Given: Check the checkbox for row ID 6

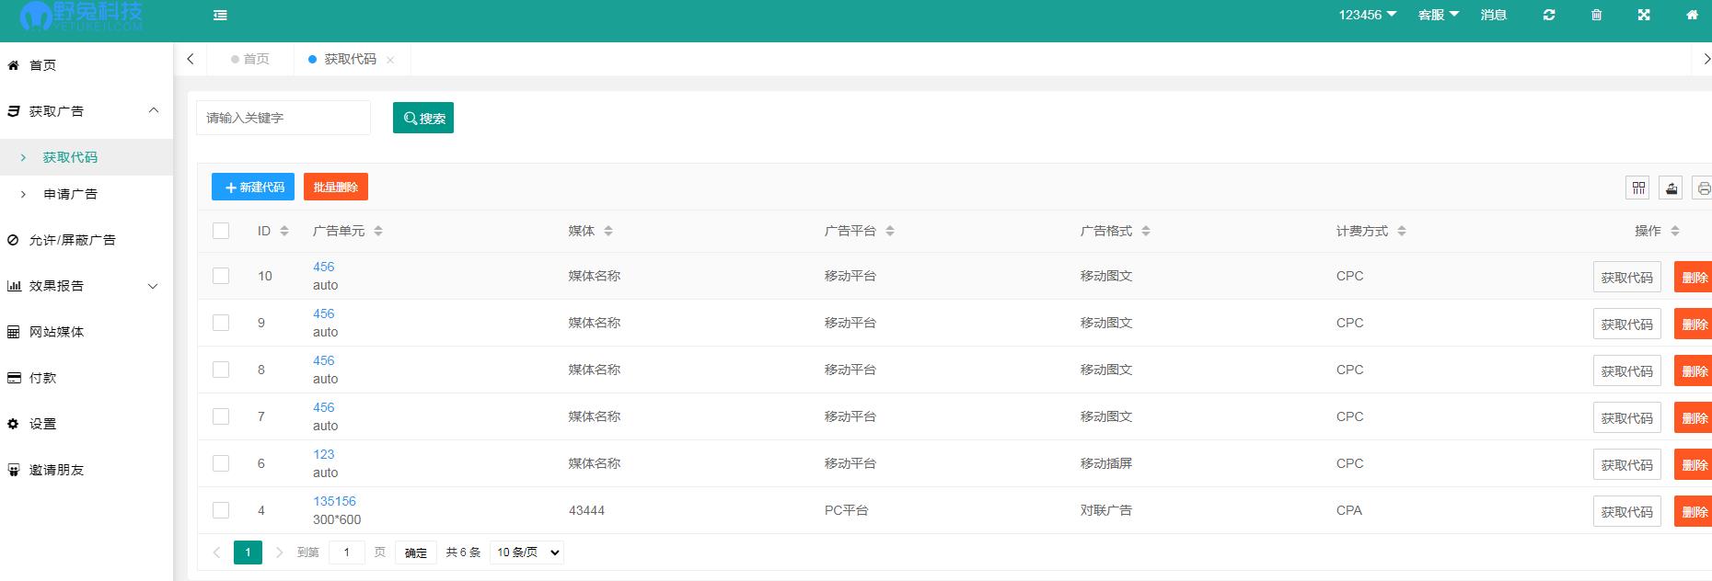Looking at the screenshot, I should pos(221,463).
